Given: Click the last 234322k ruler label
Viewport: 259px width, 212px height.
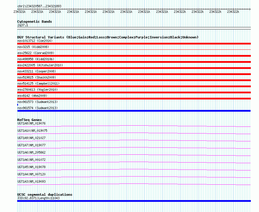Looking at the screenshot, I should pyautogui.click(x=233, y=12).
